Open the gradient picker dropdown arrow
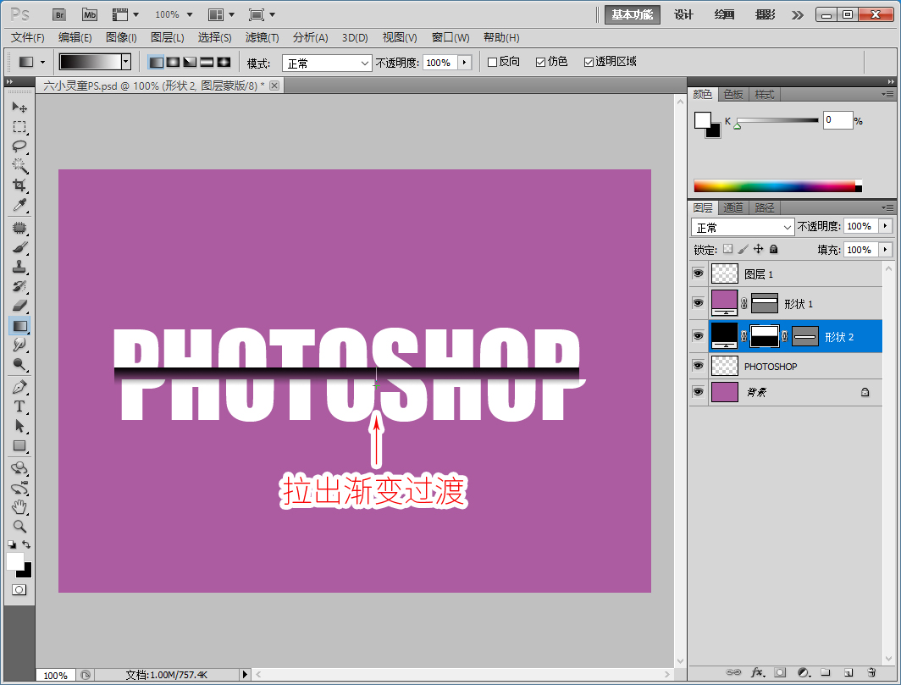This screenshot has width=901, height=685. tap(126, 62)
